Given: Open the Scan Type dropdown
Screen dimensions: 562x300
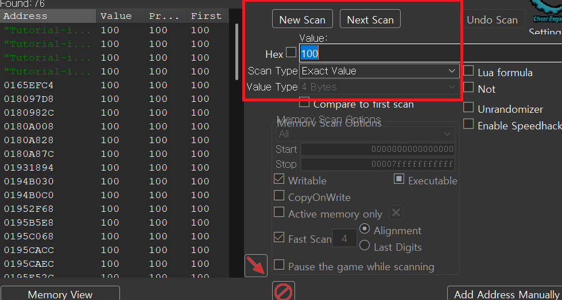Looking at the screenshot, I should pos(379,71).
